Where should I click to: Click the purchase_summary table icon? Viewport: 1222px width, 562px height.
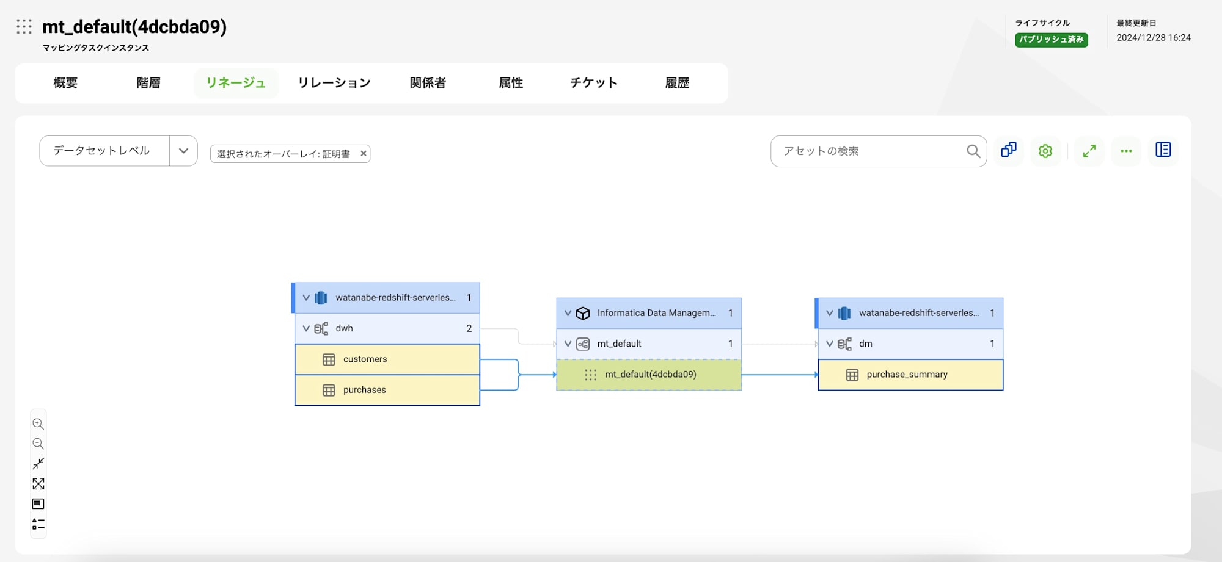click(852, 375)
